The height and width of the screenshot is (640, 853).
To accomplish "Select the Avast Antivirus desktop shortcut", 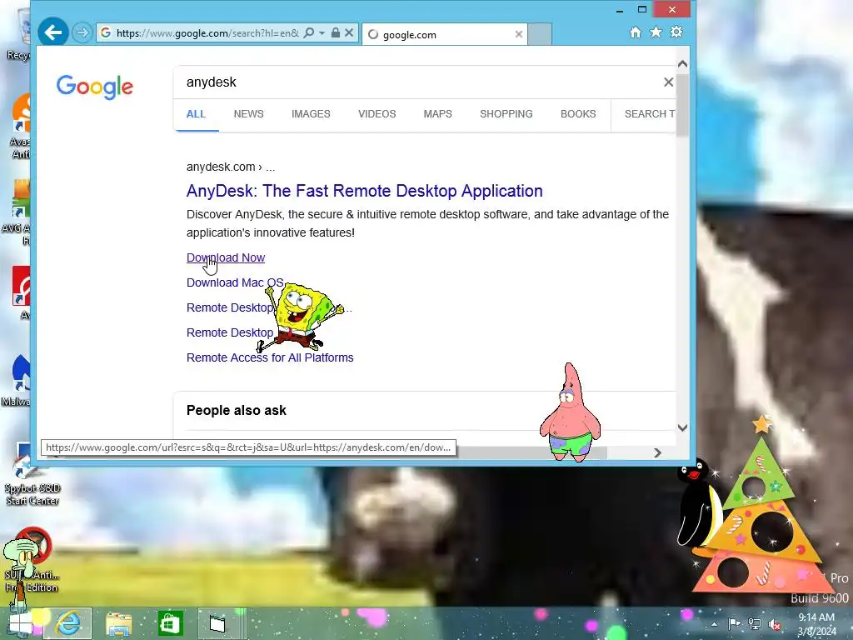I will click(20, 127).
